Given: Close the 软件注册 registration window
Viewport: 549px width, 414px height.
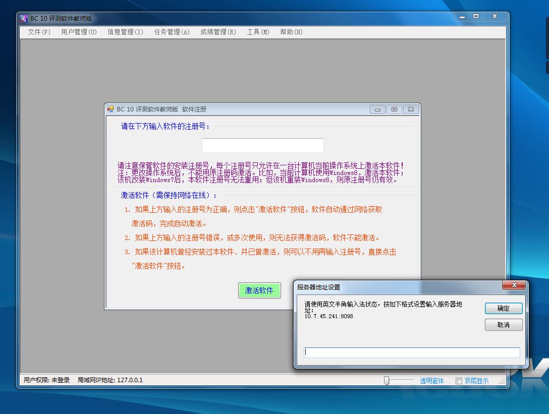Looking at the screenshot, I should click(x=411, y=109).
